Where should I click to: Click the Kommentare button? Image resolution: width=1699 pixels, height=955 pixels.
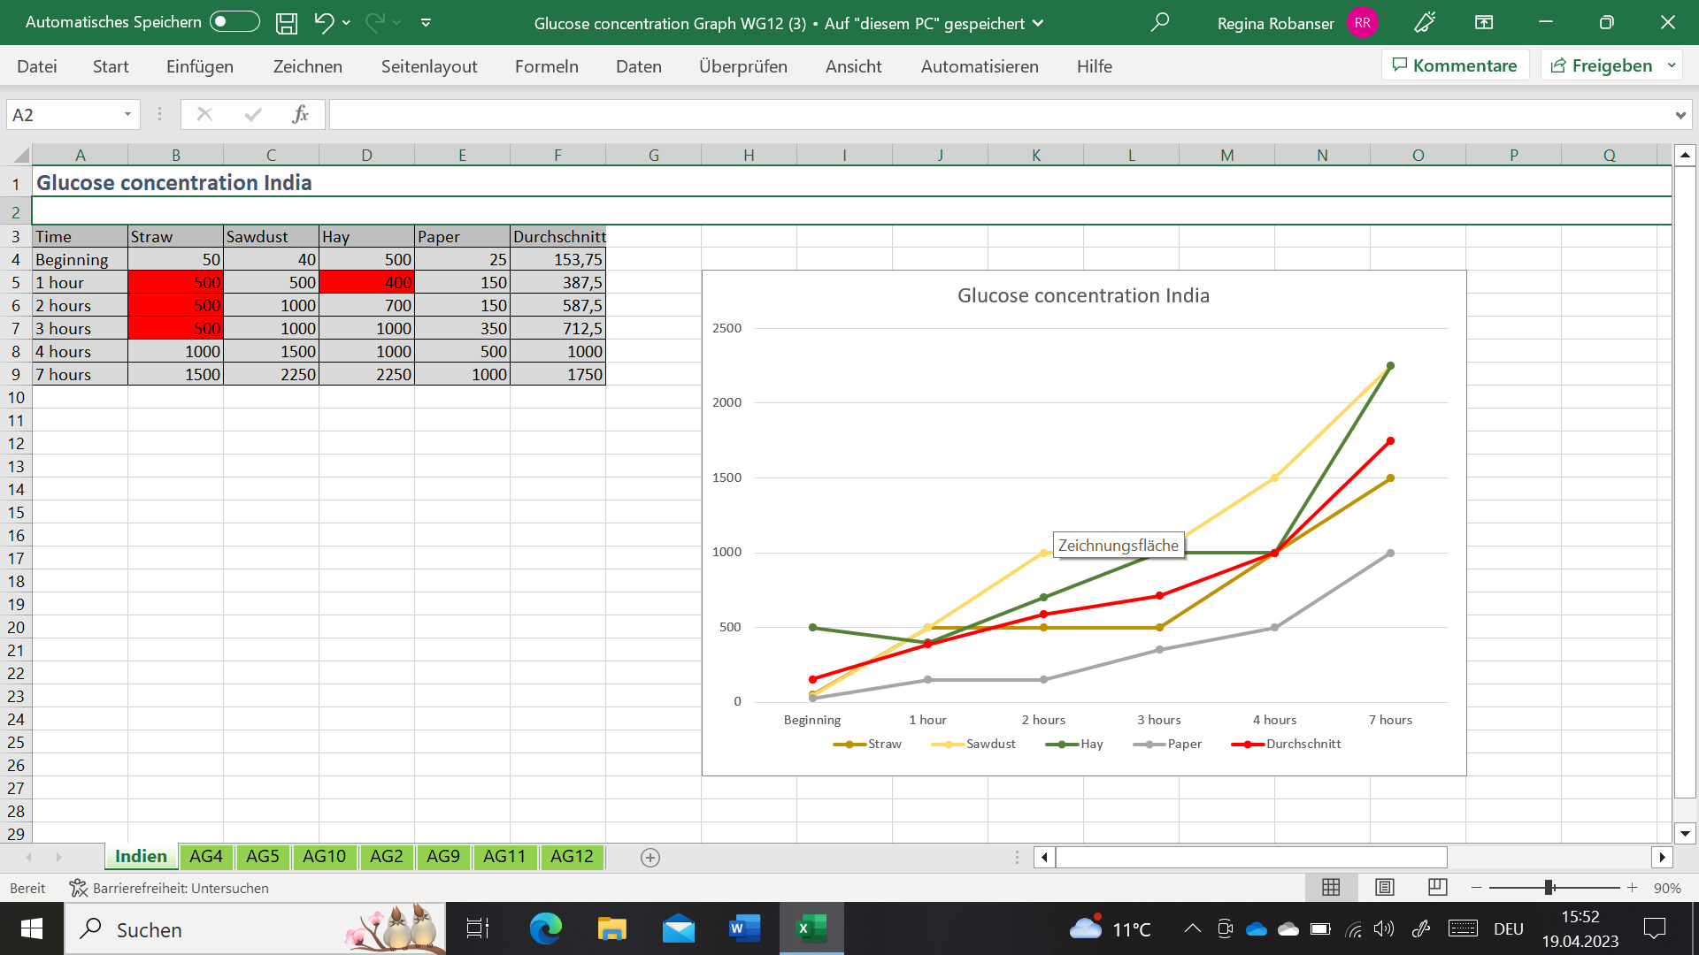pos(1455,65)
